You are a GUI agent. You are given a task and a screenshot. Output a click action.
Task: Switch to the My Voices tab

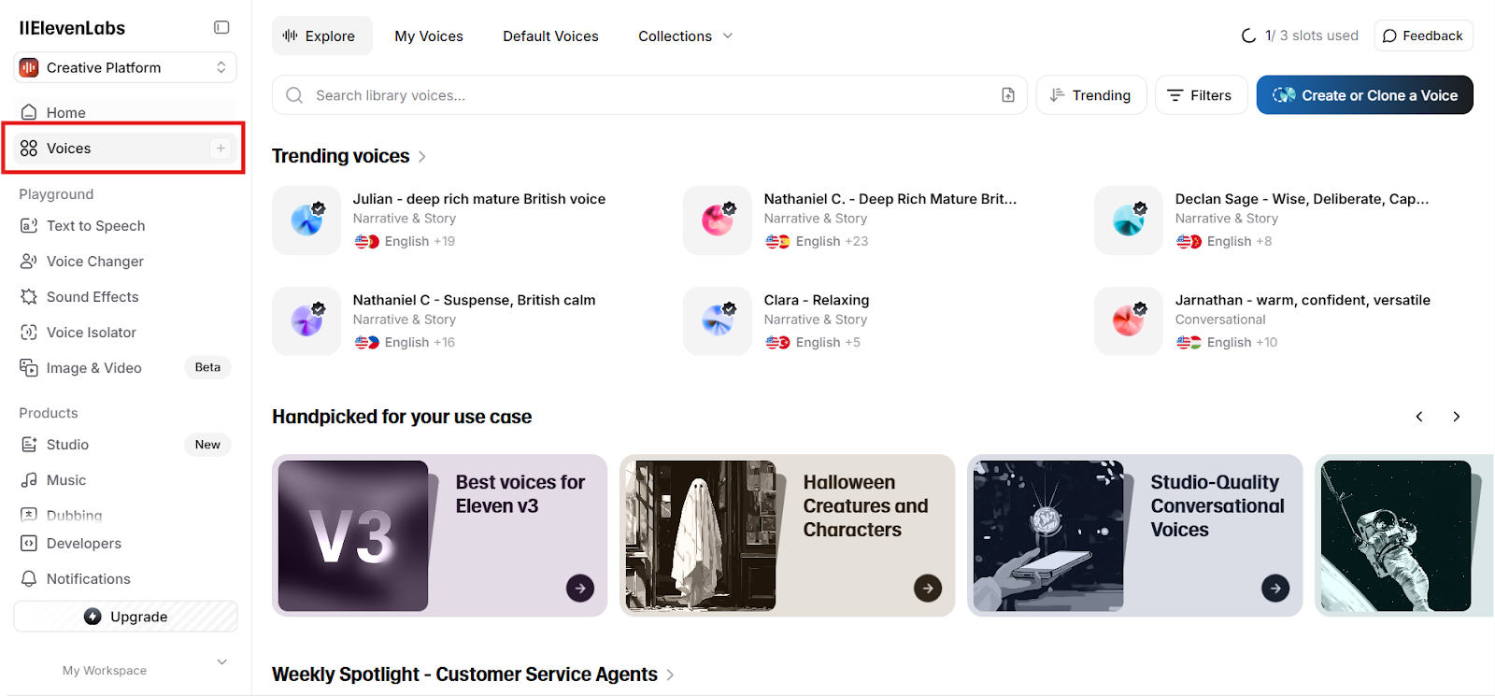429,36
